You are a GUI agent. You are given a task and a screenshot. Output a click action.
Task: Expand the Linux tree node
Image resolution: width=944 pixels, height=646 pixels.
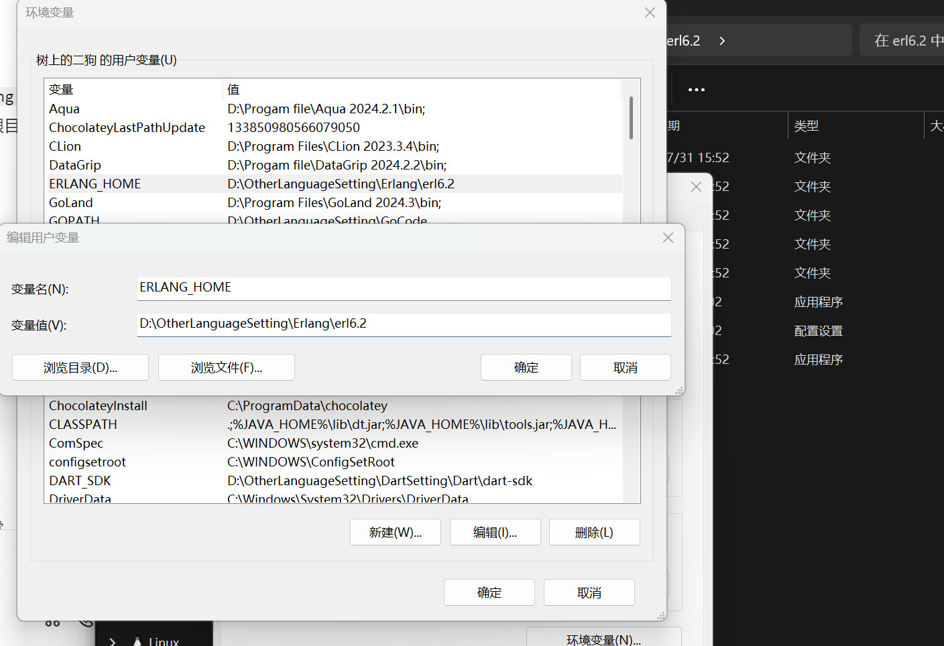click(113, 641)
